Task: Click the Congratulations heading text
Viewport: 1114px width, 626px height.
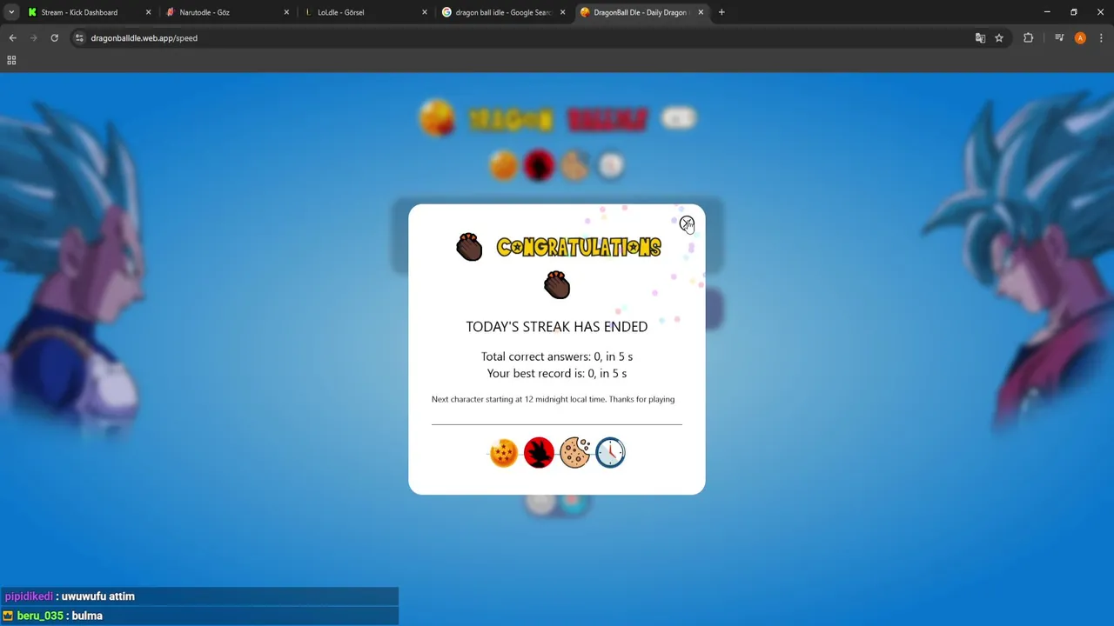Action: (x=579, y=248)
